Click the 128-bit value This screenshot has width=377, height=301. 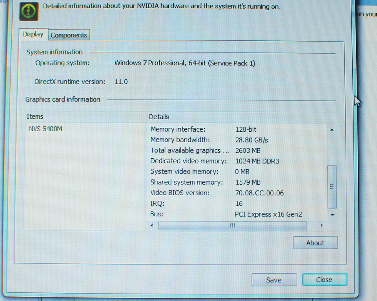point(246,129)
